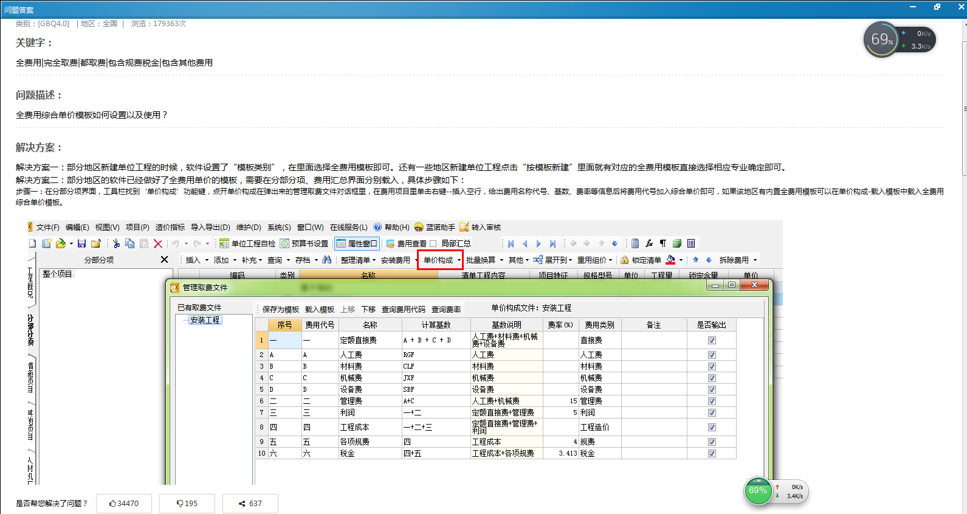This screenshot has width=967, height=514.
Task: Click 查询费率 button
Action: coord(446,309)
